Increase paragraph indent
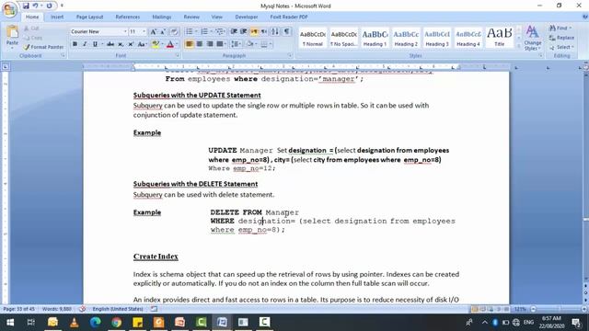The height and width of the screenshot is (331, 589). pyautogui.click(x=243, y=32)
